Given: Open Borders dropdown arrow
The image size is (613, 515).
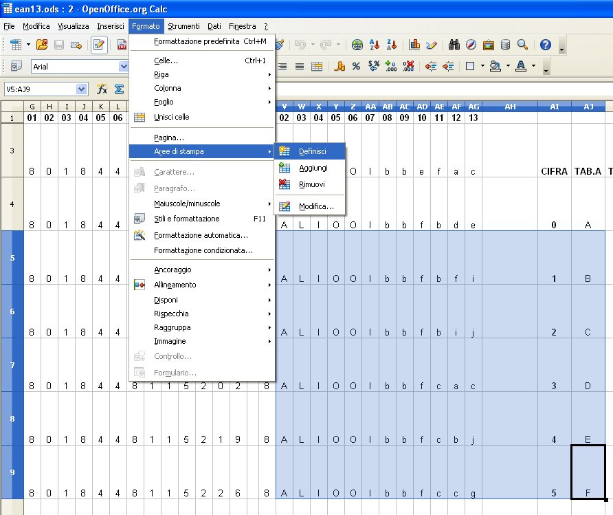Looking at the screenshot, I should [x=482, y=66].
